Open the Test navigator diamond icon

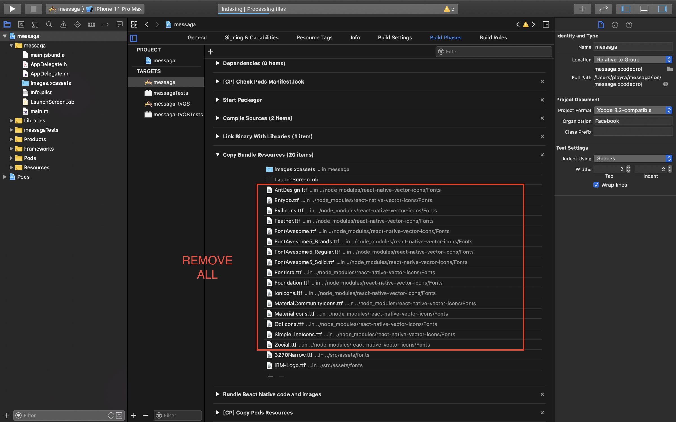(x=77, y=24)
